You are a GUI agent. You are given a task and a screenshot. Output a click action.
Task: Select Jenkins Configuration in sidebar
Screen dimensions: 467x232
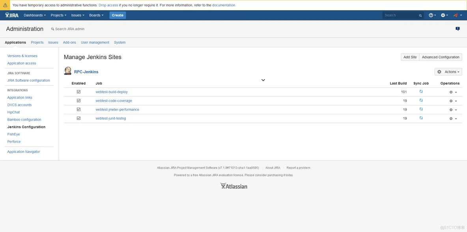click(26, 127)
